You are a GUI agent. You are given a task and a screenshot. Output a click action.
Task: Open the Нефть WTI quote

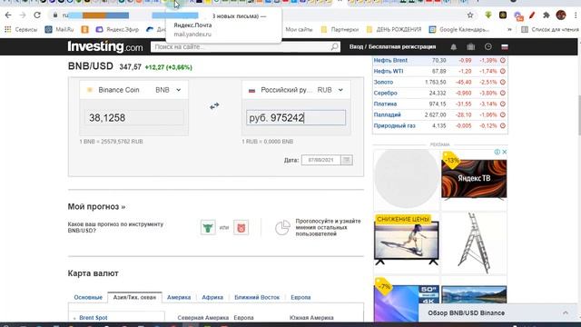pyautogui.click(x=389, y=71)
